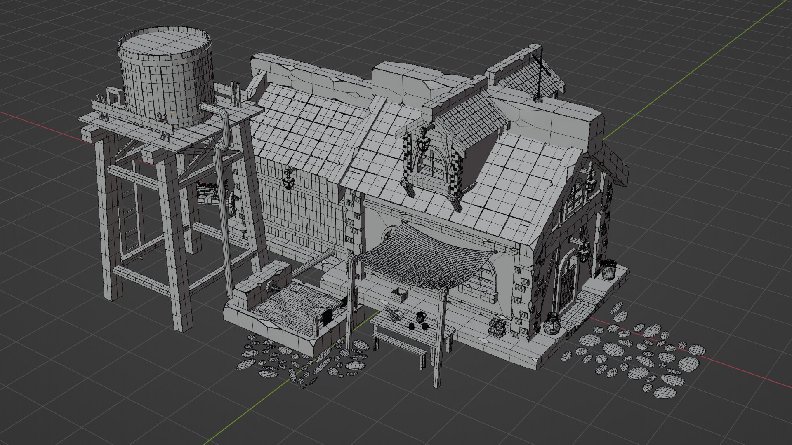This screenshot has width=792, height=445.
Task: Select the jug on the wooden table
Action: click(x=420, y=318)
